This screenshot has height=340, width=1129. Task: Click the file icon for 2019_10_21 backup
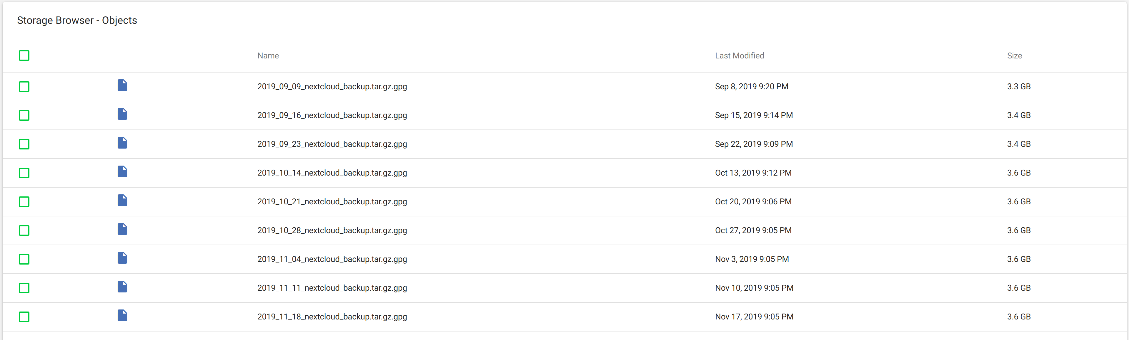point(122,201)
